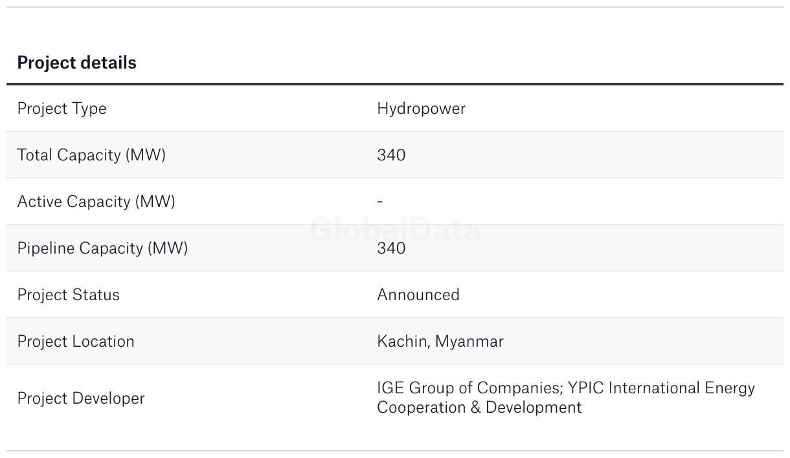Select the Active Capacity (MW) label
The width and height of the screenshot is (790, 458).
96,202
